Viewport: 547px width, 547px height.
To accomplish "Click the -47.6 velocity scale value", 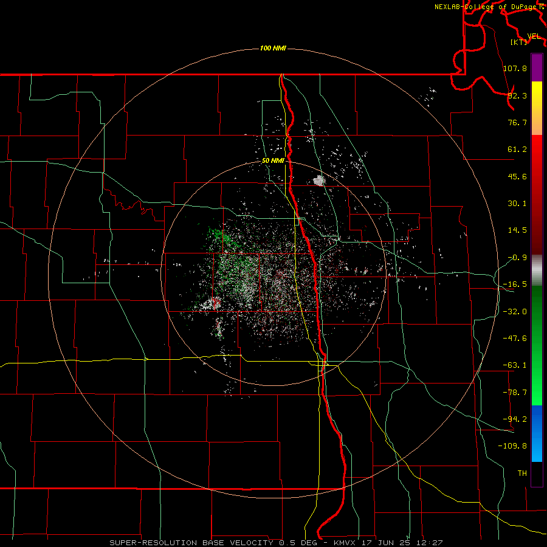I will (x=515, y=339).
